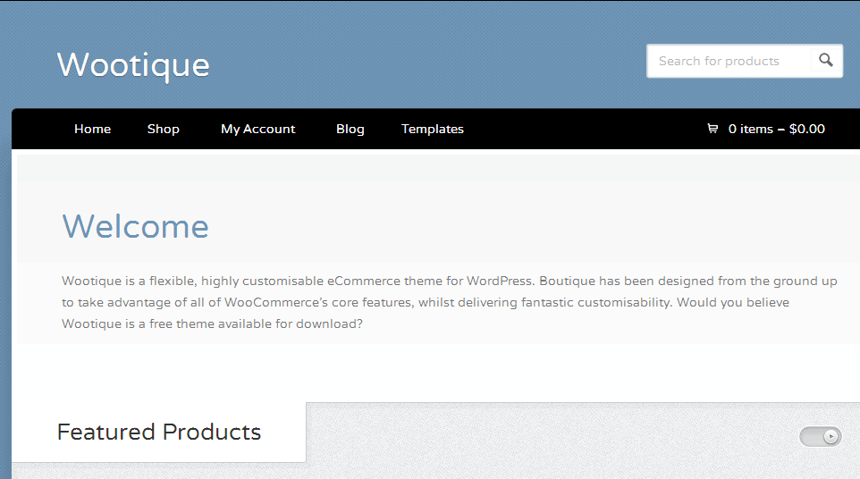Click the Welcome heading

[x=136, y=226]
